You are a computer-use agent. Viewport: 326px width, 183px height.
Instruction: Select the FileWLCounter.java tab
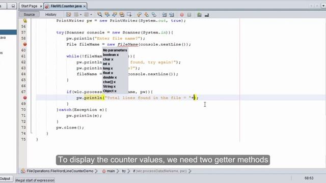pyautogui.click(x=66, y=6)
